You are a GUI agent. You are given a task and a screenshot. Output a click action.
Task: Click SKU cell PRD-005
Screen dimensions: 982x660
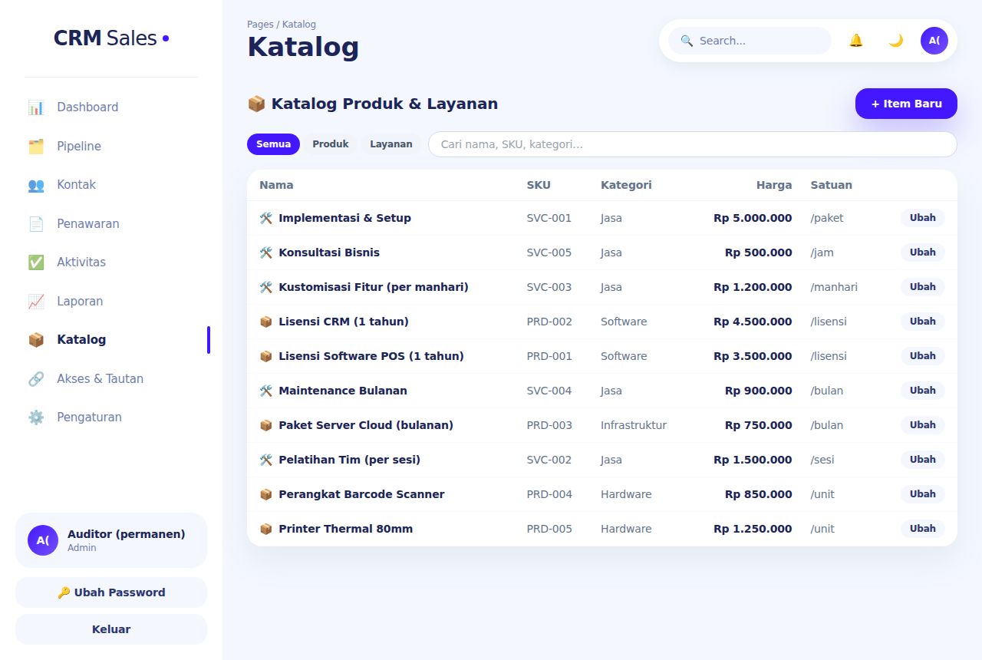point(551,529)
